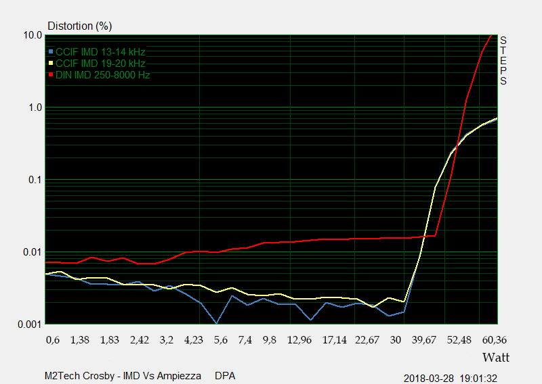Image resolution: width=542 pixels, height=384 pixels.
Task: Click the 39,67 x-axis value
Action: pos(424,340)
